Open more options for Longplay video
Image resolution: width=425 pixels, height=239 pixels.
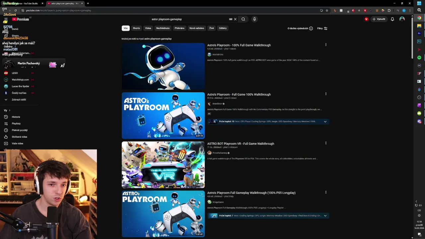[x=326, y=192]
